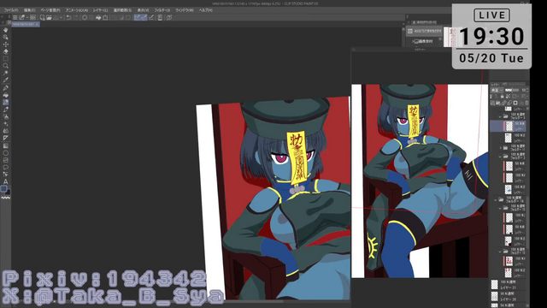The width and height of the screenshot is (547, 308).
Task: Toggle the lock layer icon in layer panel
Action: tap(502, 97)
